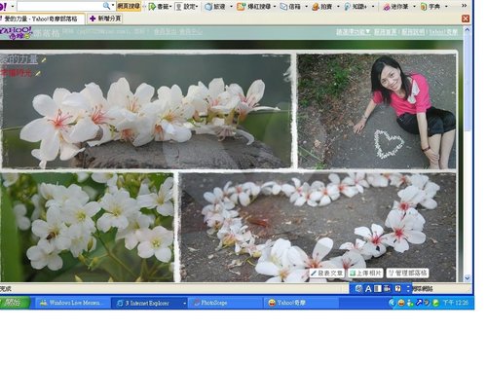This screenshot has height=365, width=487.
Task: Click the 上傳相片 upload photo button
Action: pyautogui.click(x=365, y=274)
